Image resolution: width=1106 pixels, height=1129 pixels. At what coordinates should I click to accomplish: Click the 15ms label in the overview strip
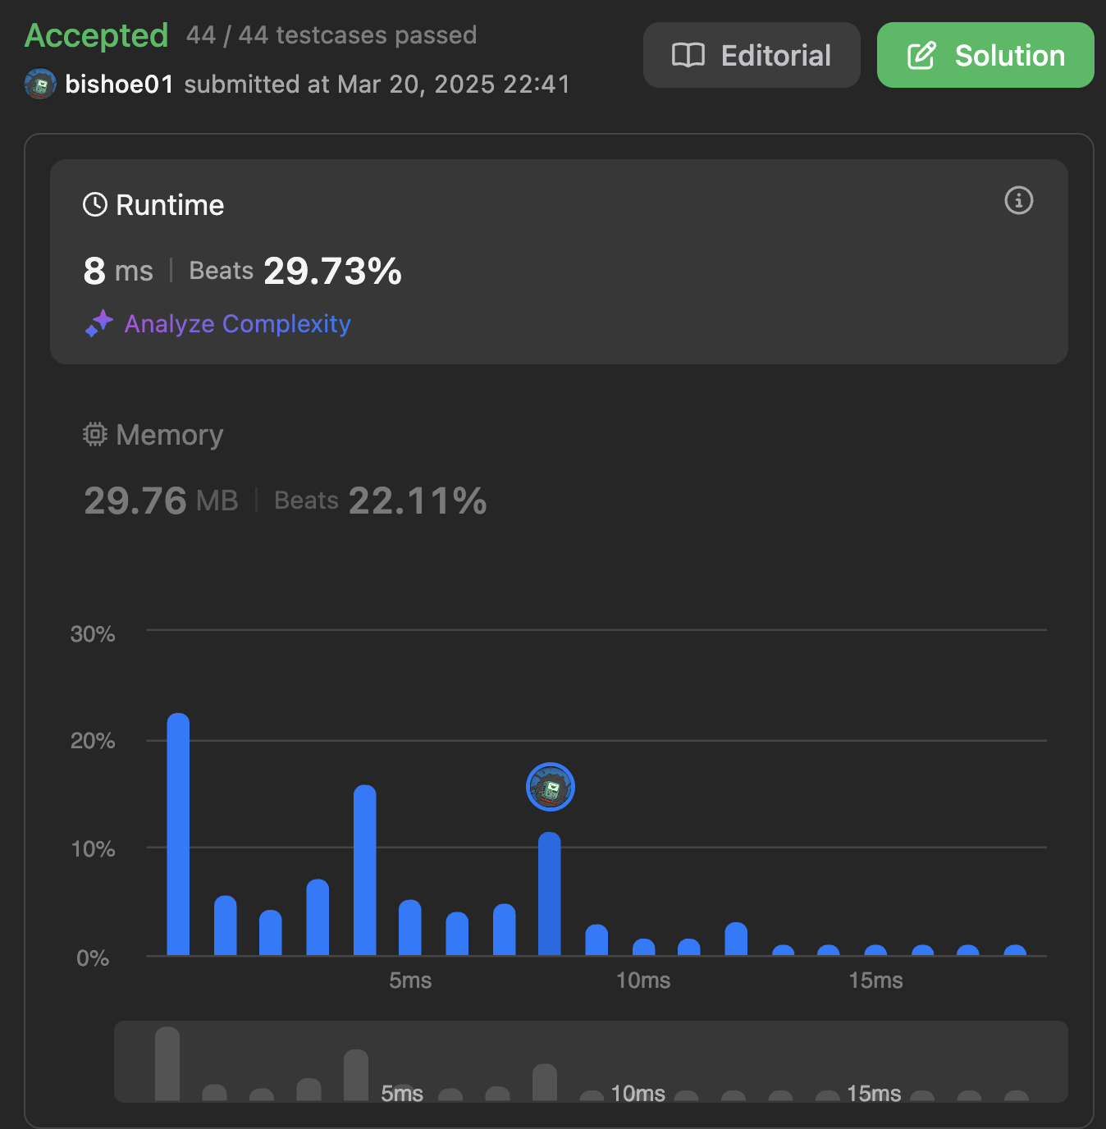[874, 1093]
